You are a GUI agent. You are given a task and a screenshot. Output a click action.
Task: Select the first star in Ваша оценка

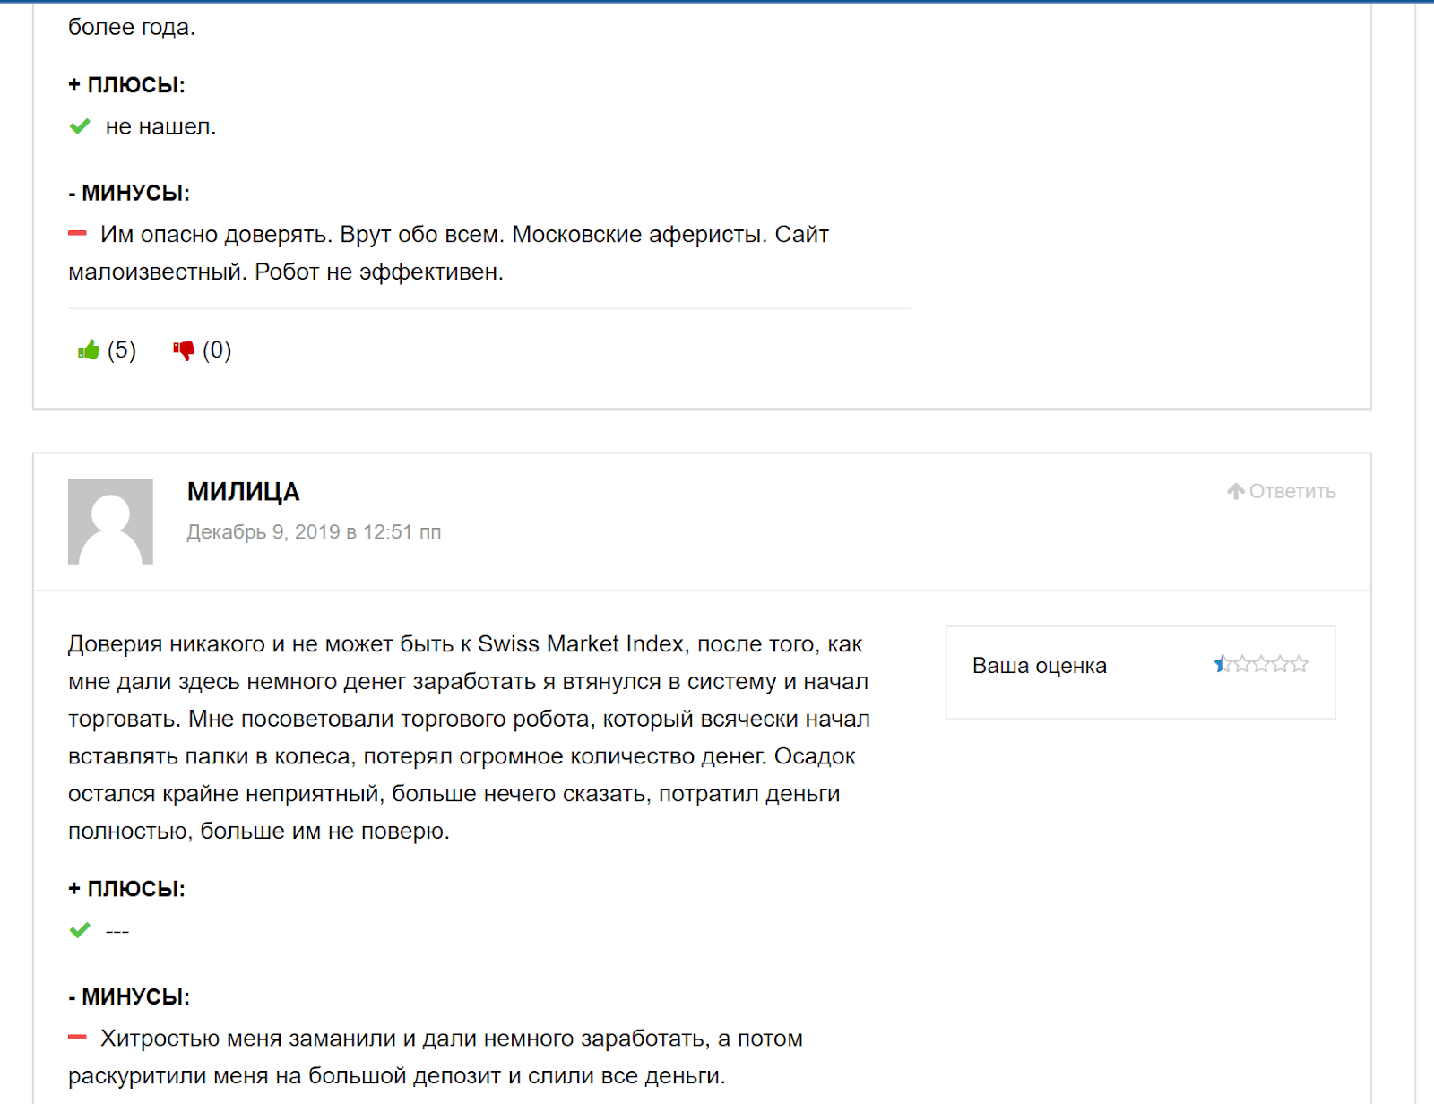pyautogui.click(x=1222, y=664)
